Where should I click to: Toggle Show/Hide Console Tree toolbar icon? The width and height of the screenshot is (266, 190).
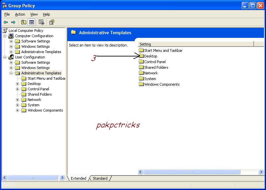tap(32, 22)
